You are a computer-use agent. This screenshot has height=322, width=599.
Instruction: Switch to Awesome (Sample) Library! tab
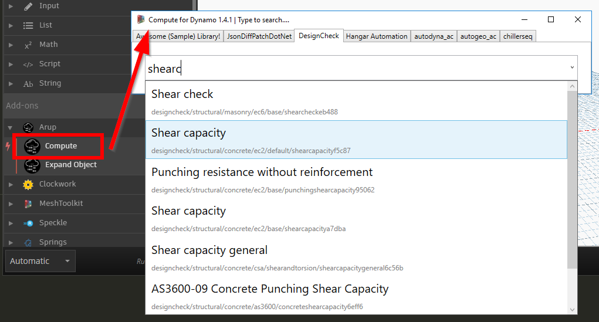coord(178,36)
